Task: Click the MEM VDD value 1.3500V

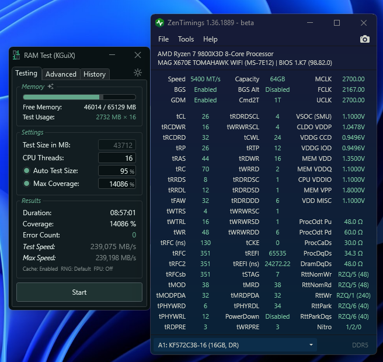Action: (x=353, y=158)
